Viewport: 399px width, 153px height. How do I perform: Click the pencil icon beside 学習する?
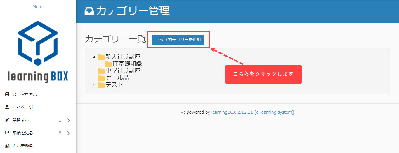(x=7, y=120)
